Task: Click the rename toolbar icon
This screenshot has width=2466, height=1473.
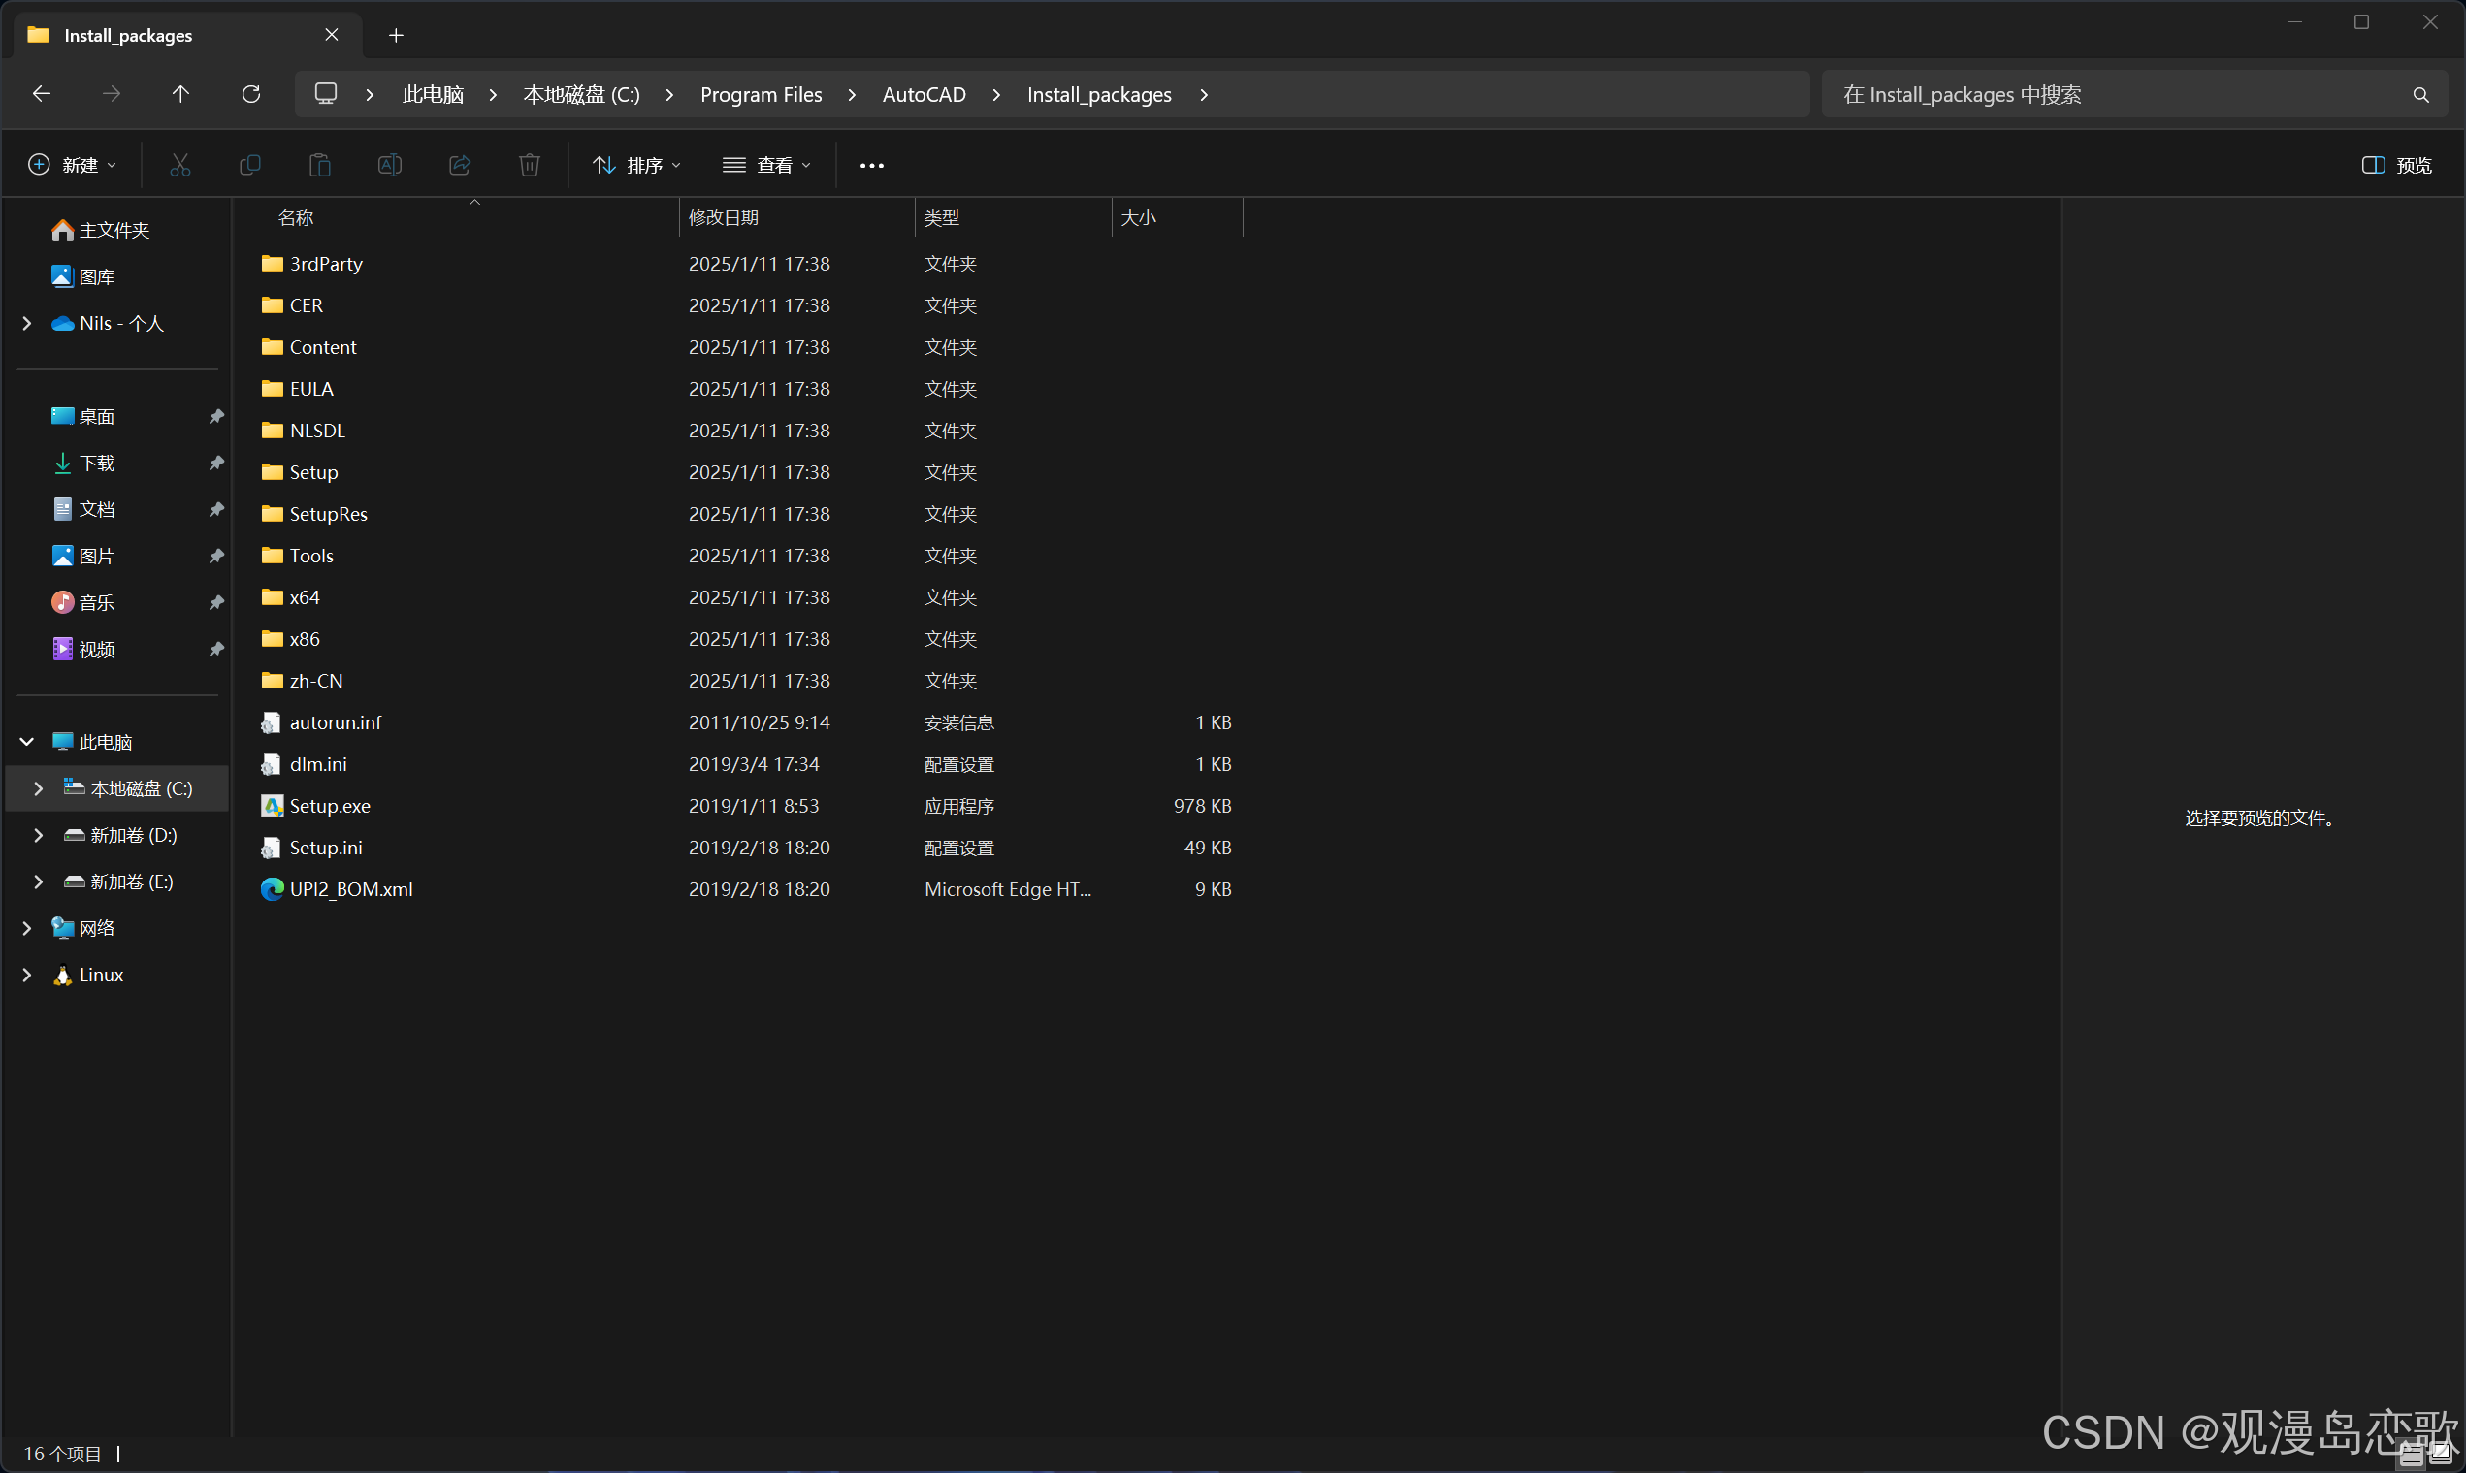Action: 389,165
